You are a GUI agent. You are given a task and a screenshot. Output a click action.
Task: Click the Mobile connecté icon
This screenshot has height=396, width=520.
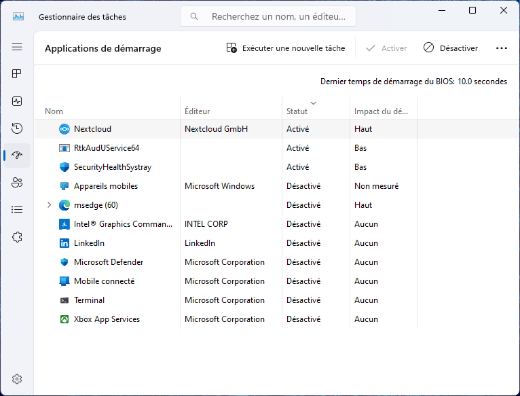[64, 281]
